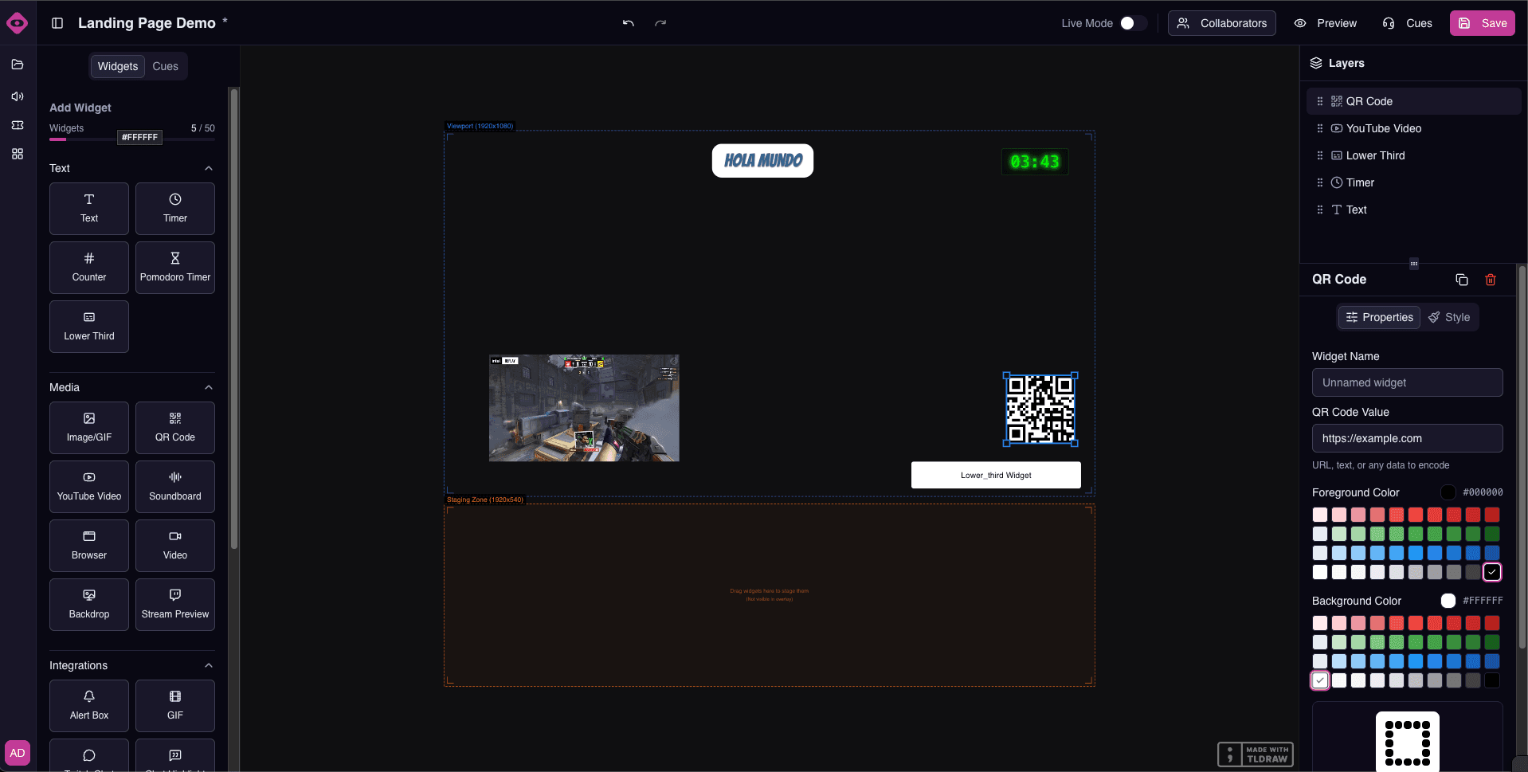Select the speaker/audio icon in left sidebar
The height and width of the screenshot is (772, 1528).
pyautogui.click(x=17, y=96)
